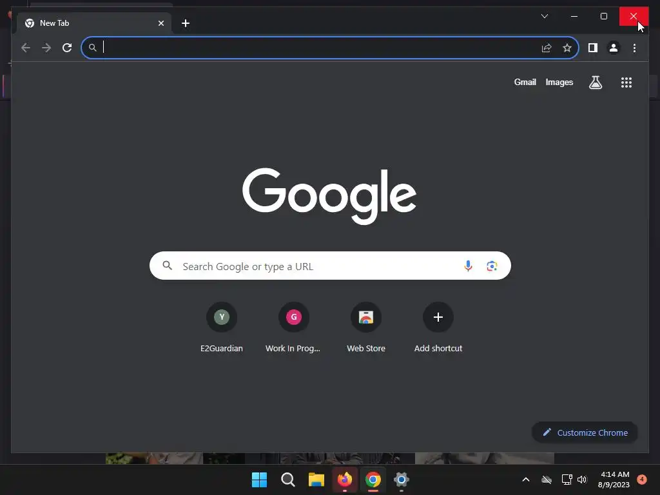Open a new tab with plus button
The height and width of the screenshot is (495, 660).
click(x=186, y=23)
